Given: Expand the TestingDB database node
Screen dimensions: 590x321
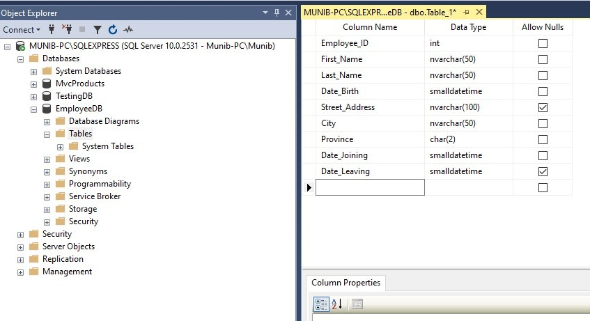Looking at the screenshot, I should tap(33, 97).
